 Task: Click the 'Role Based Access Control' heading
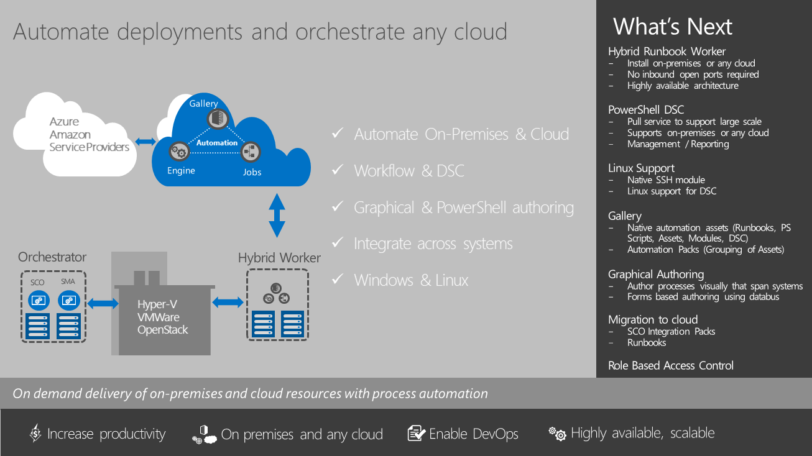pyautogui.click(x=671, y=366)
